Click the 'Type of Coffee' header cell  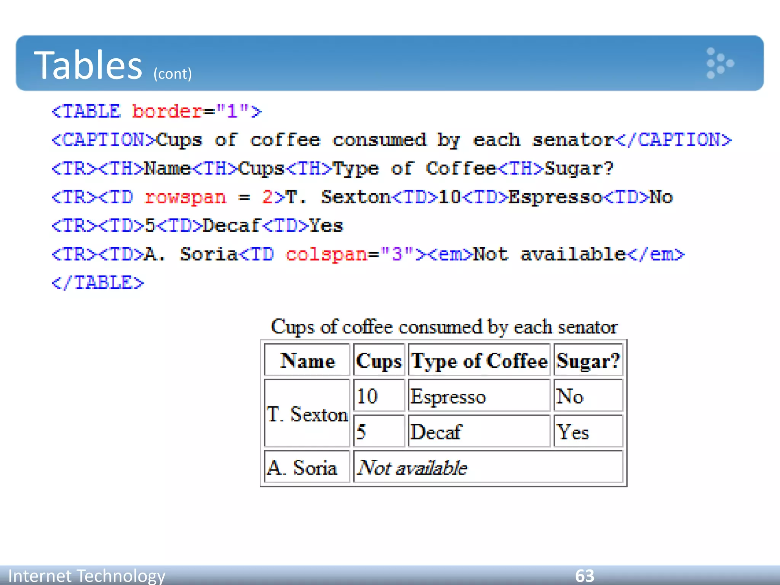(479, 360)
